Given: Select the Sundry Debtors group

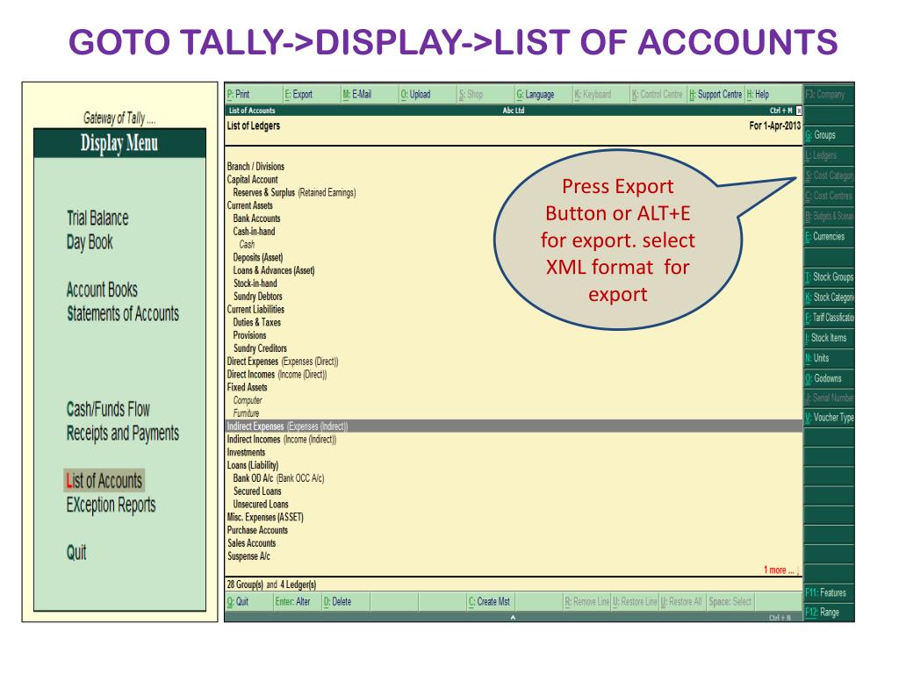Looking at the screenshot, I should (258, 297).
